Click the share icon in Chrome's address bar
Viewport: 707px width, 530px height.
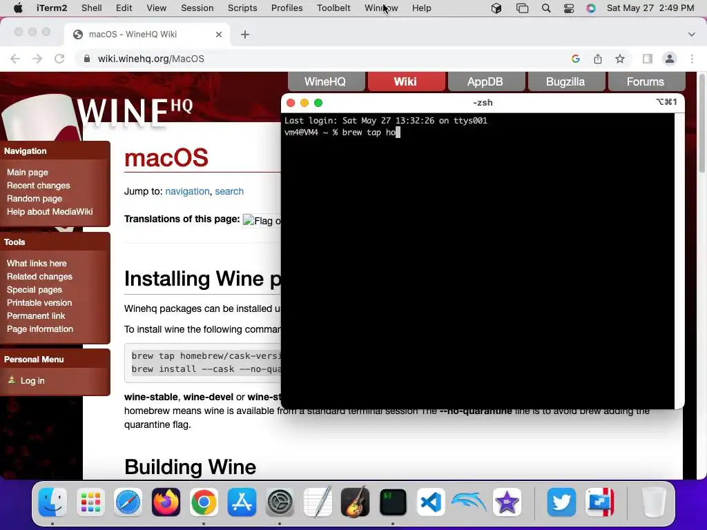click(x=598, y=59)
